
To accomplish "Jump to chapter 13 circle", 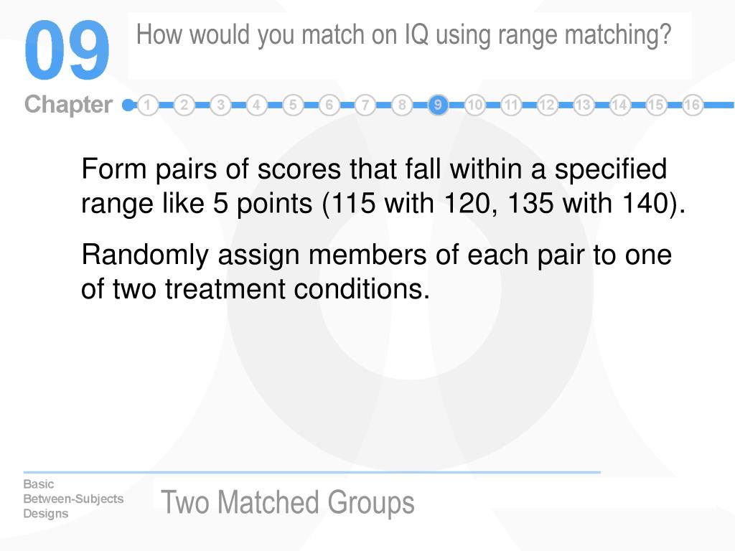I will pyautogui.click(x=583, y=105).
